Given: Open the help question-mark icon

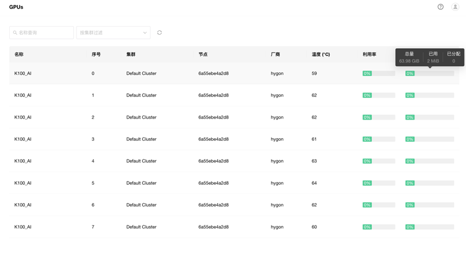Looking at the screenshot, I should coord(441,7).
